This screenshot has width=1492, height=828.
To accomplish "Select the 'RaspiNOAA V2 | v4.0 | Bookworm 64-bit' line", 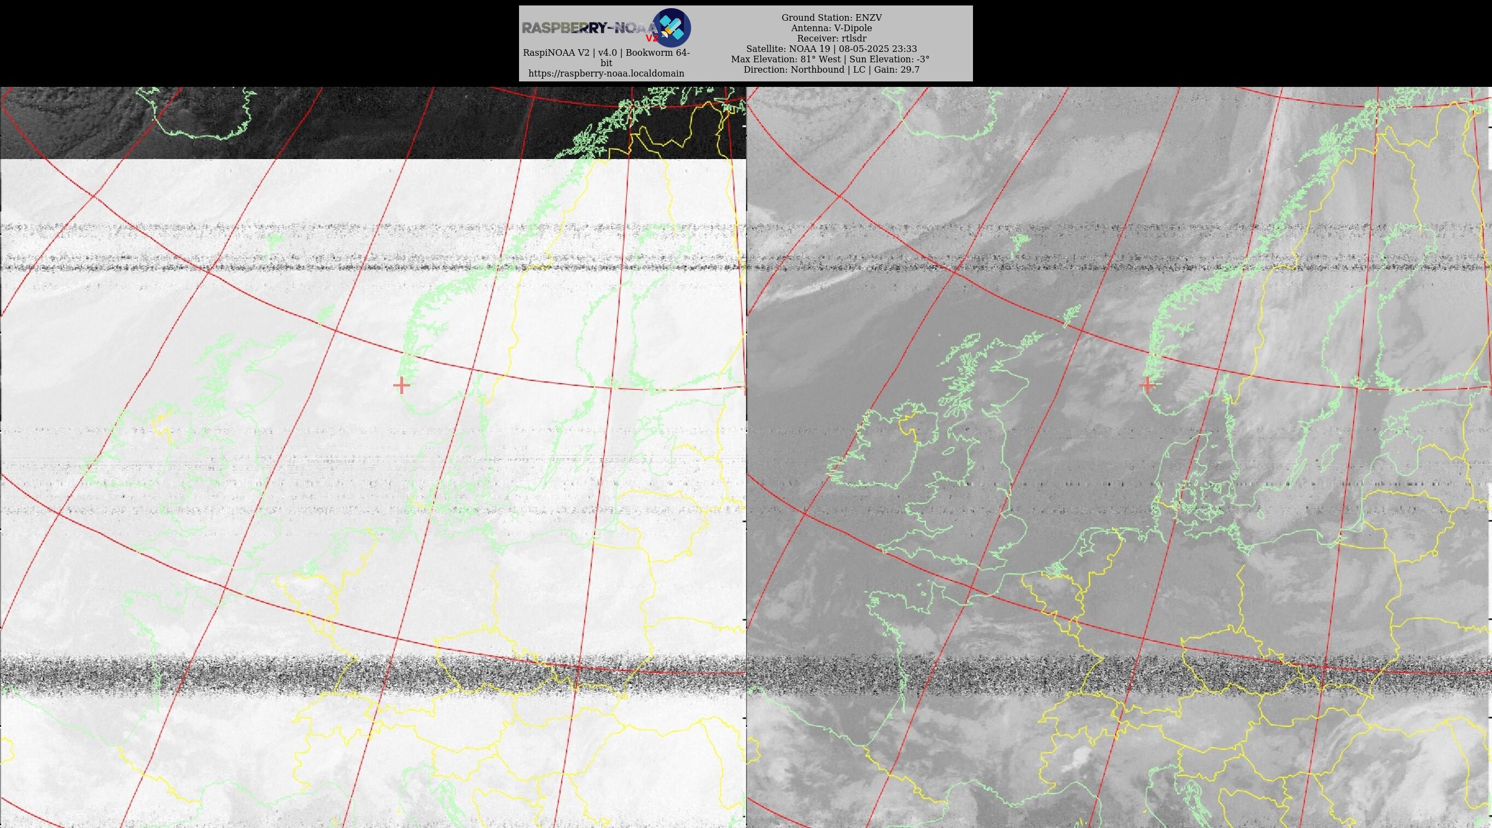I will [x=607, y=57].
